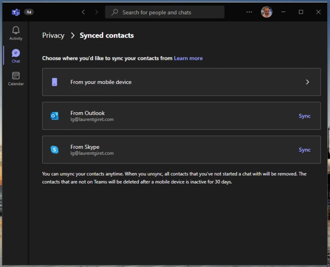Viewport: 330px width, 267px height.
Task: Click the R4 badge beside Teams logo
Action: pos(29,12)
